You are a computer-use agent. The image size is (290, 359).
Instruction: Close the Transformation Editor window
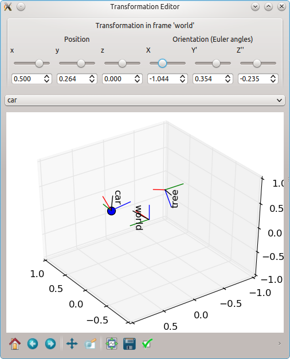tap(281, 7)
